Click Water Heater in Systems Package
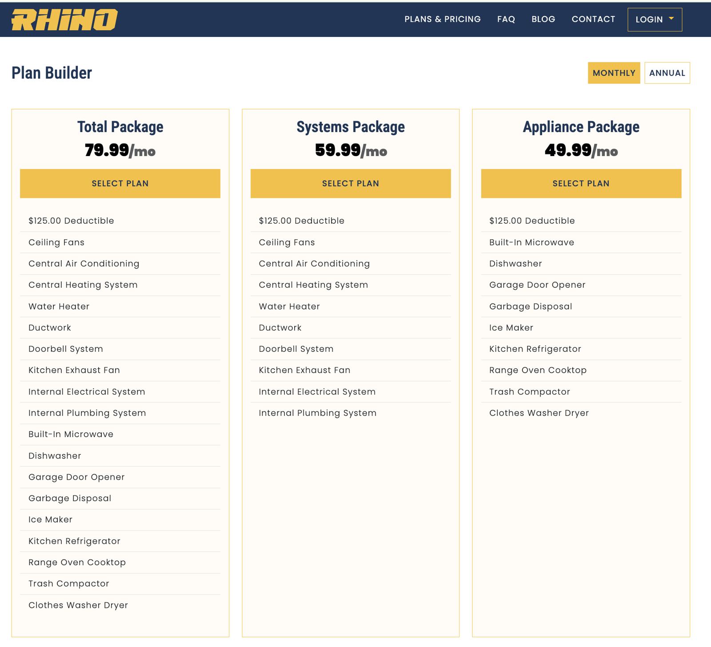Screen dimensions: 711x647 point(351,306)
